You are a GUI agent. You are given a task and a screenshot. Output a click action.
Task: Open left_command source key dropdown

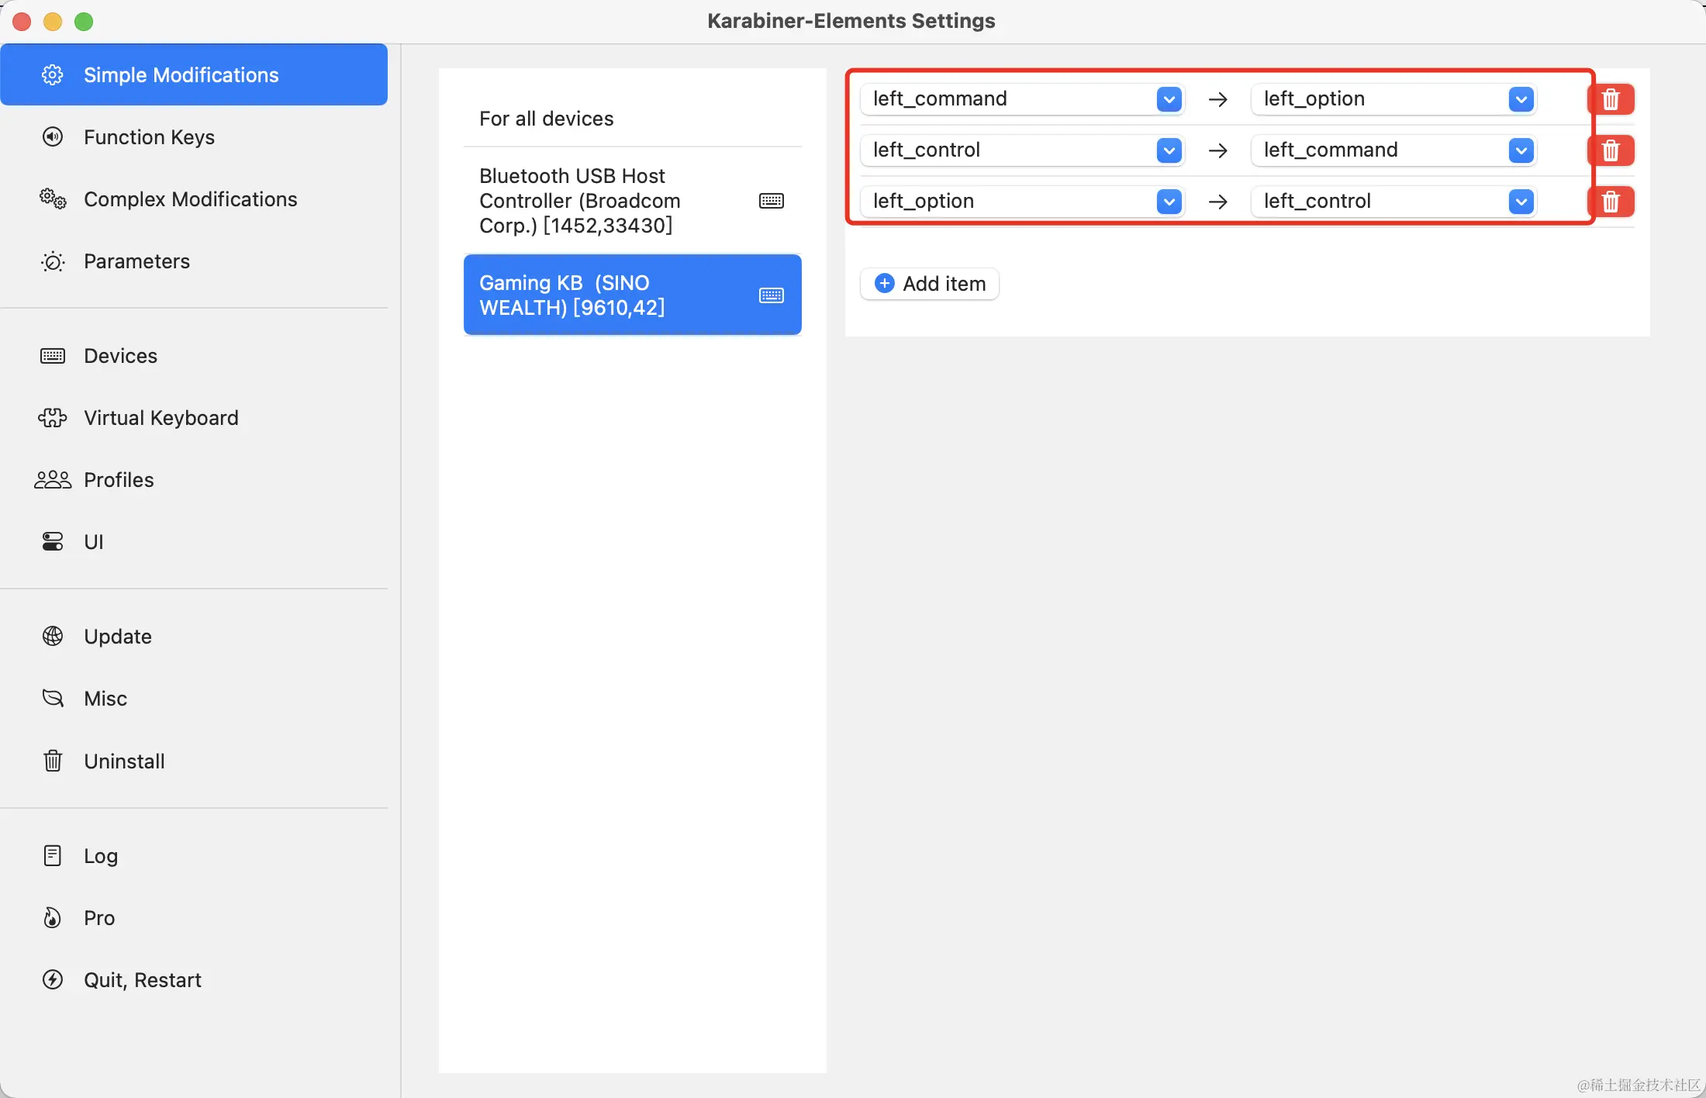tap(1022, 98)
